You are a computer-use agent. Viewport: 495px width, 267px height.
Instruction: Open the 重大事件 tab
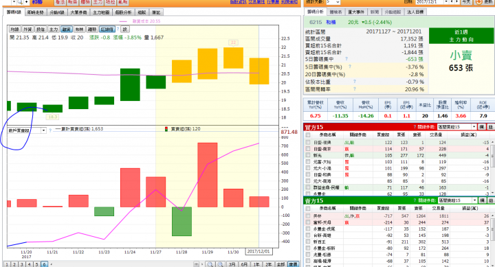pos(356,12)
